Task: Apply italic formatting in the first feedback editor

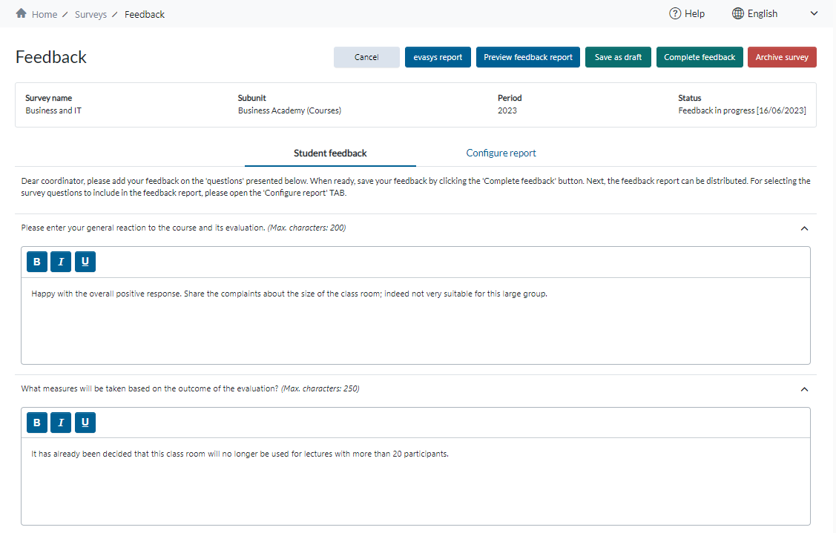Action: tap(61, 261)
